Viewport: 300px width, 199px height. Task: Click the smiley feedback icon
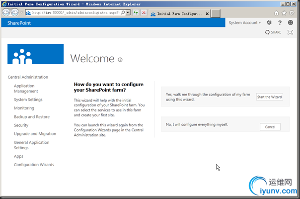tap(291, 22)
